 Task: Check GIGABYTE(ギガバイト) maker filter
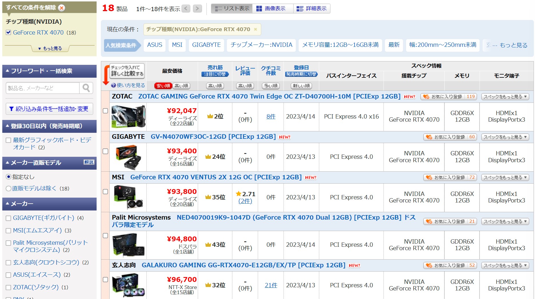point(8,218)
